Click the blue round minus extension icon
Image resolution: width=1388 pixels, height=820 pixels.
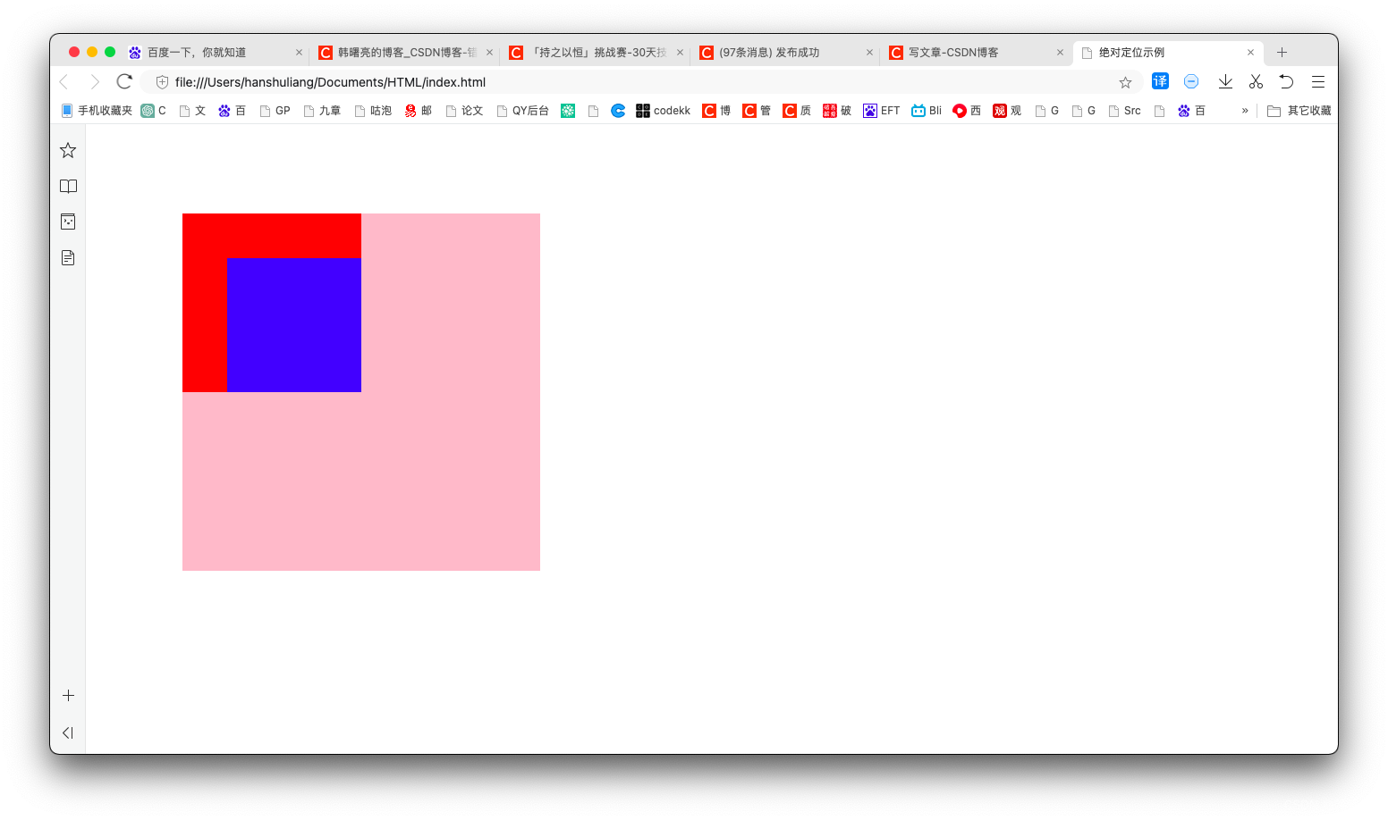click(1191, 81)
